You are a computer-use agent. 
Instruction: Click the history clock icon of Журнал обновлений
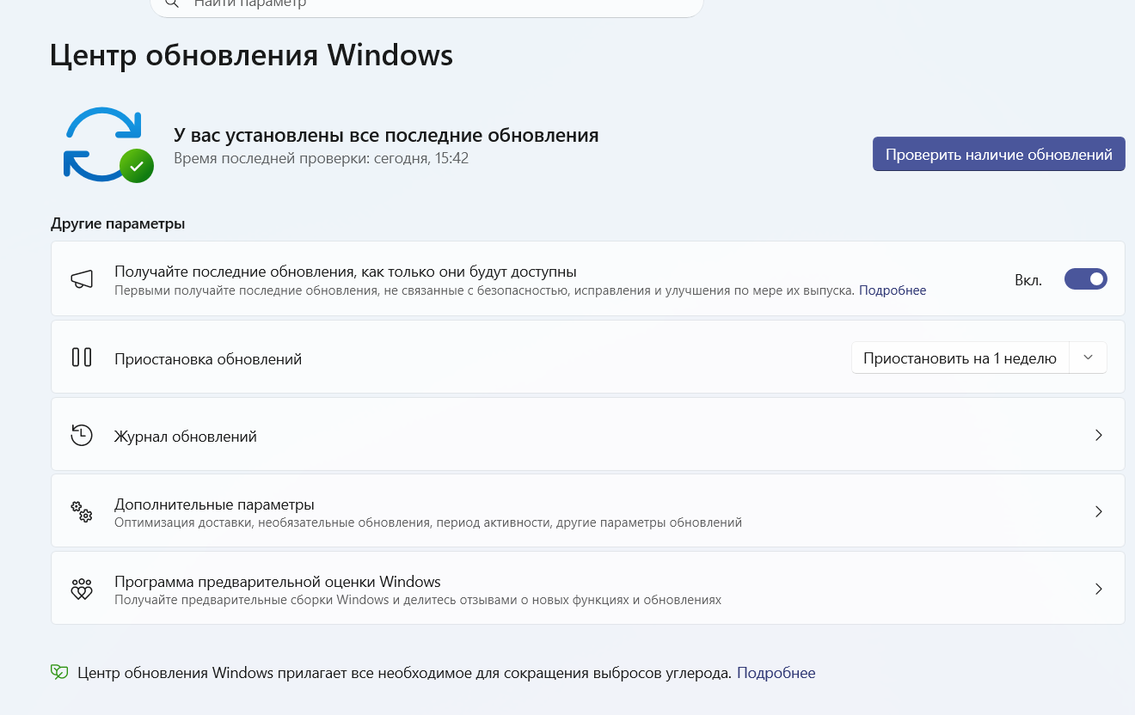(82, 435)
